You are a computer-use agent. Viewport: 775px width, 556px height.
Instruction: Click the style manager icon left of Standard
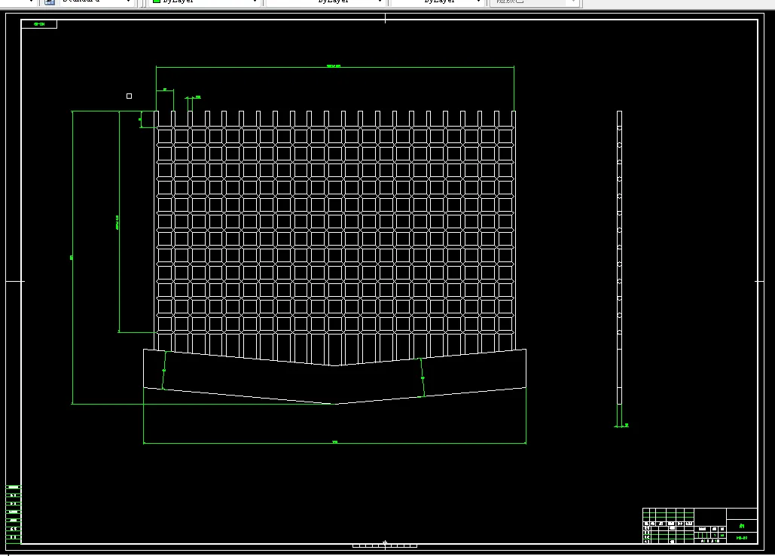[50, 2]
